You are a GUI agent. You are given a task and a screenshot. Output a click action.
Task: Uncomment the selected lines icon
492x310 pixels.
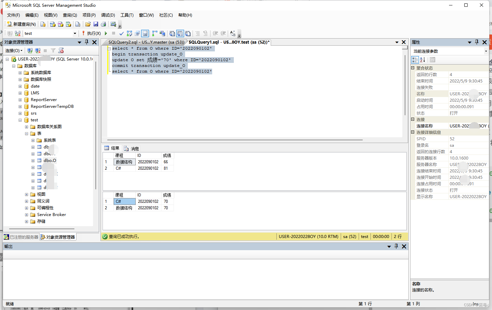(x=205, y=33)
